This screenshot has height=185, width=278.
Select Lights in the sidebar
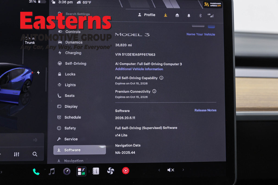67,85
